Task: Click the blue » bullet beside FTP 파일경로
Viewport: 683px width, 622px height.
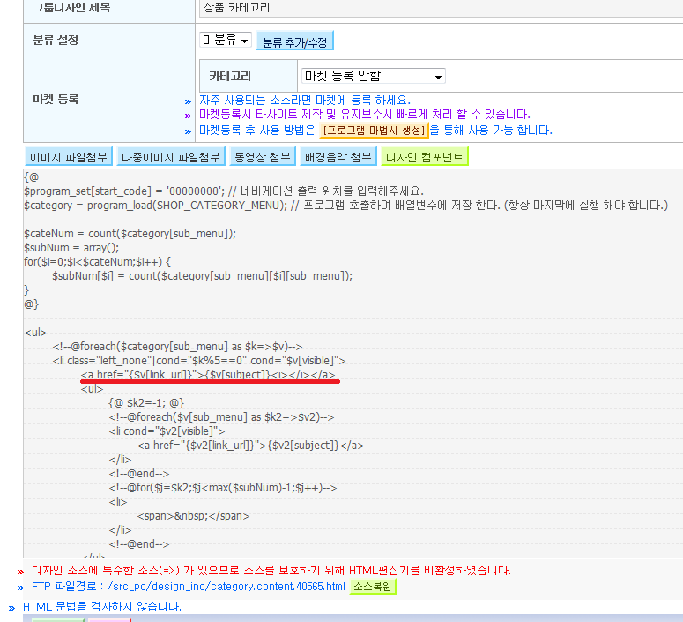Action: pyautogui.click(x=20, y=588)
